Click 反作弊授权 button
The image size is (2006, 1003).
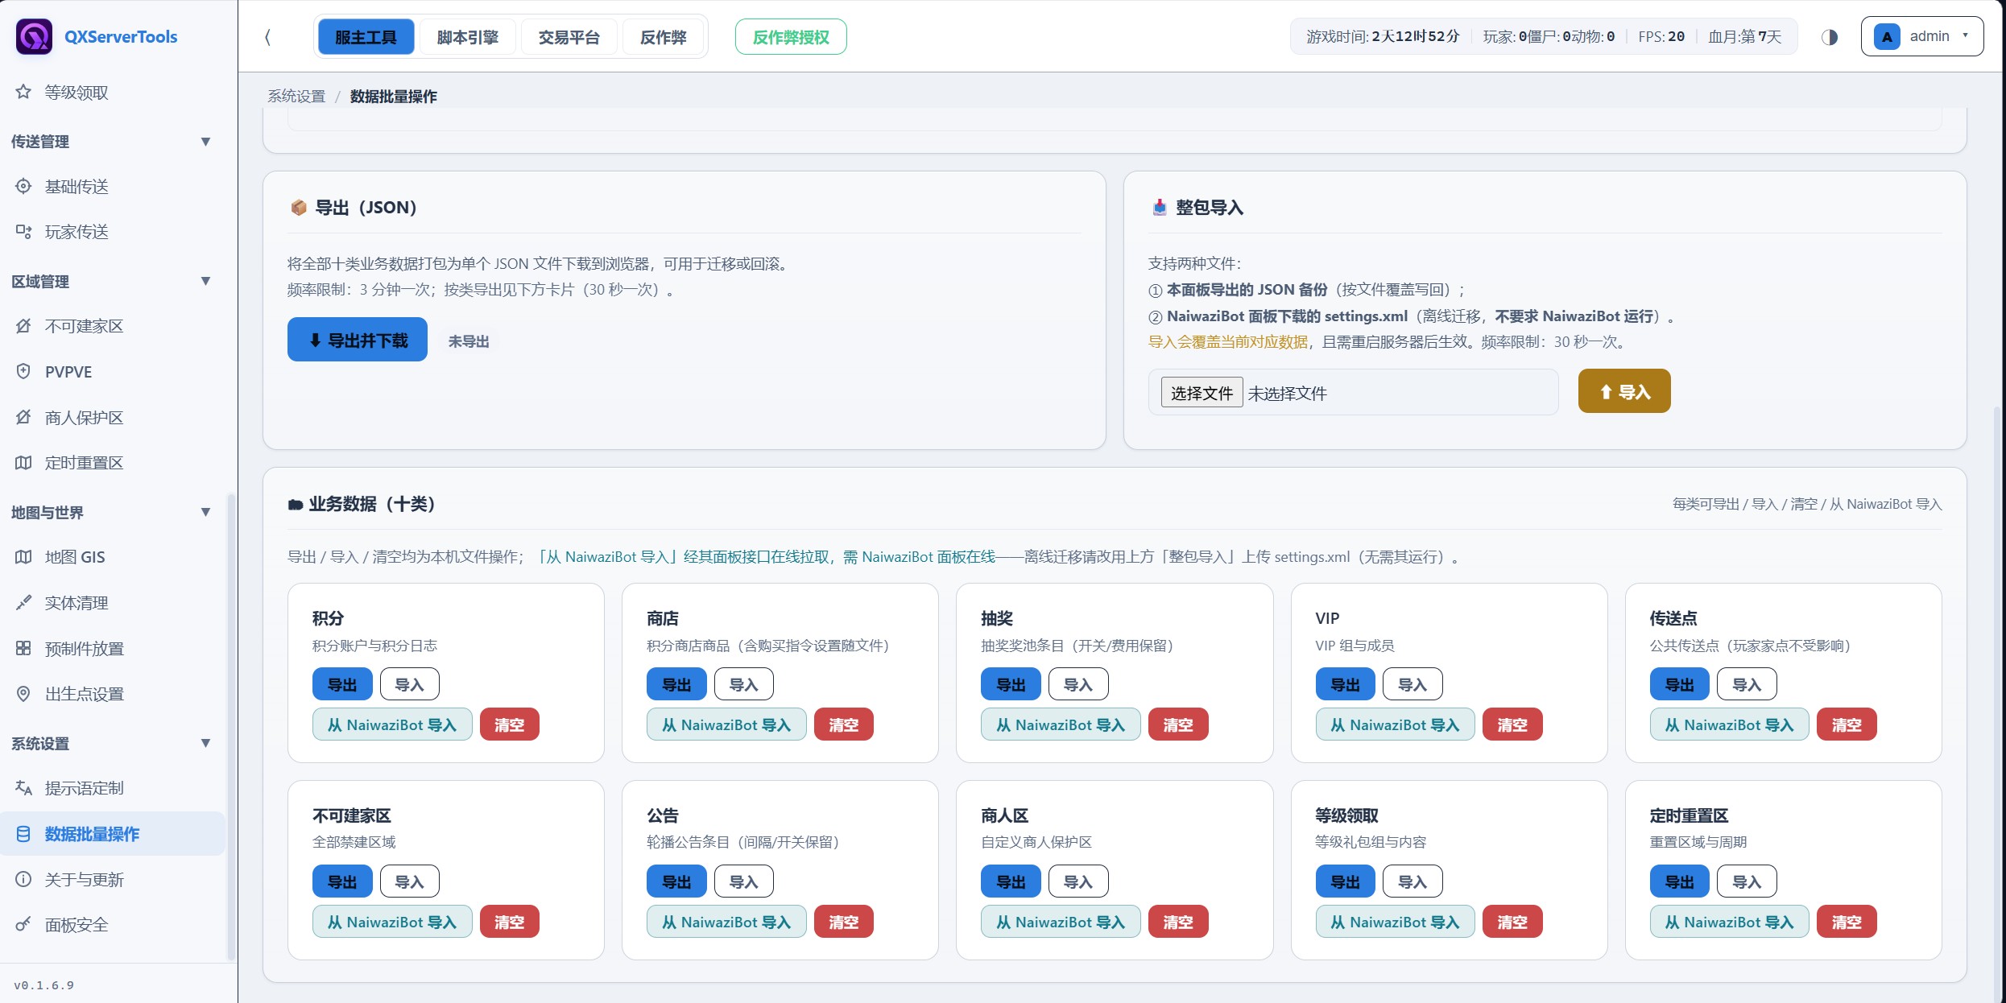[x=791, y=37]
